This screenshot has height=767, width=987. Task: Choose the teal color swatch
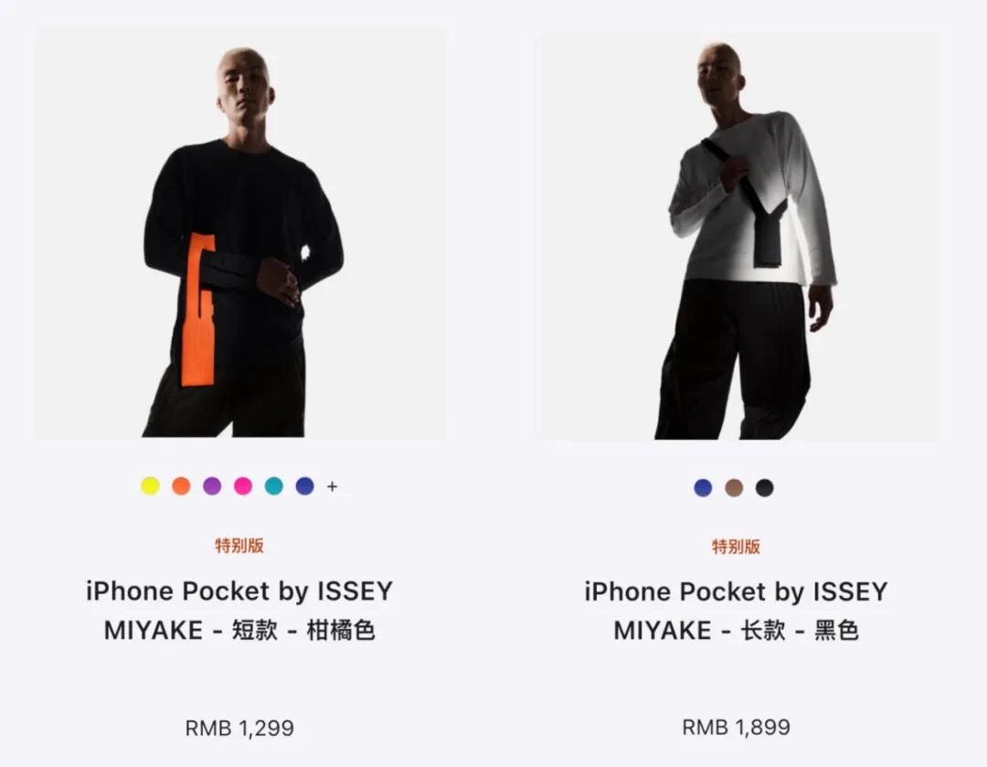[274, 486]
